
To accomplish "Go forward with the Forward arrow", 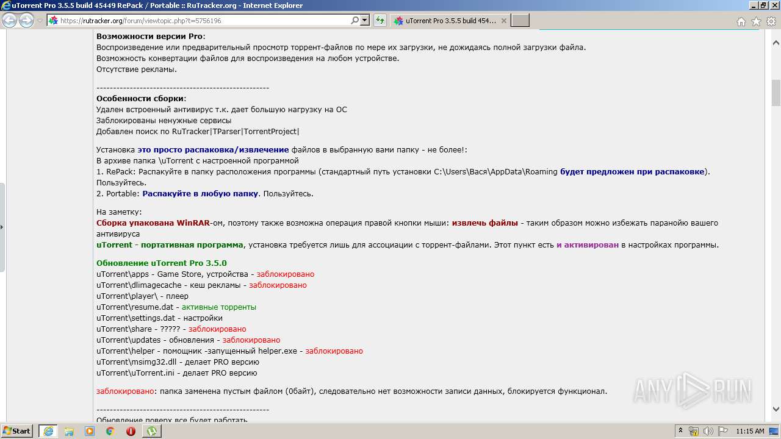I will (x=26, y=21).
